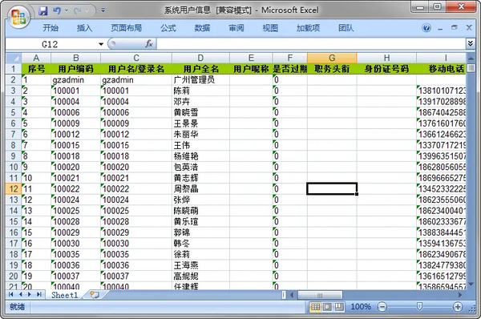Switch to Page Layout view button
The image size is (481, 319).
tap(327, 306)
